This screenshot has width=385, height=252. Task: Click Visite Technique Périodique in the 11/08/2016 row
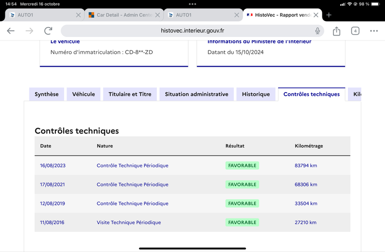pos(129,222)
